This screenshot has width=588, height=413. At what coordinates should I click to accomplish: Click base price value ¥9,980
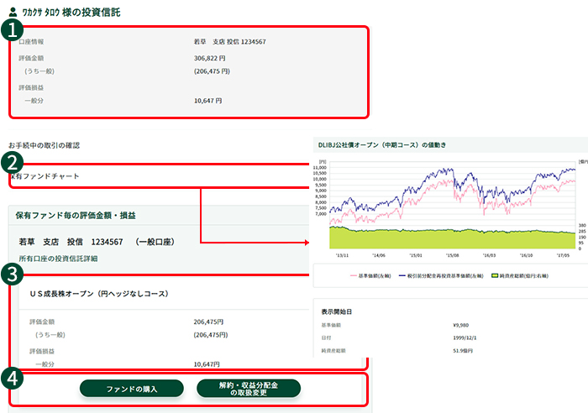460,325
